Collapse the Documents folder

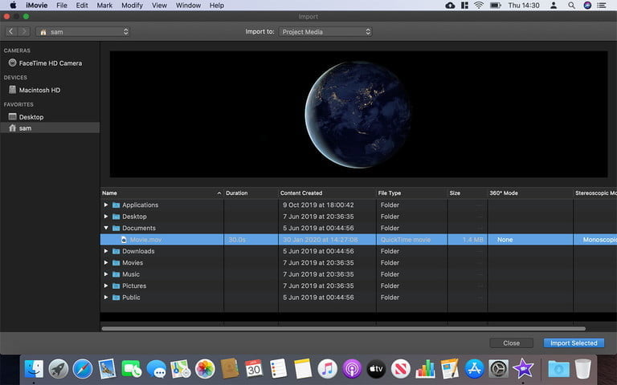point(106,229)
